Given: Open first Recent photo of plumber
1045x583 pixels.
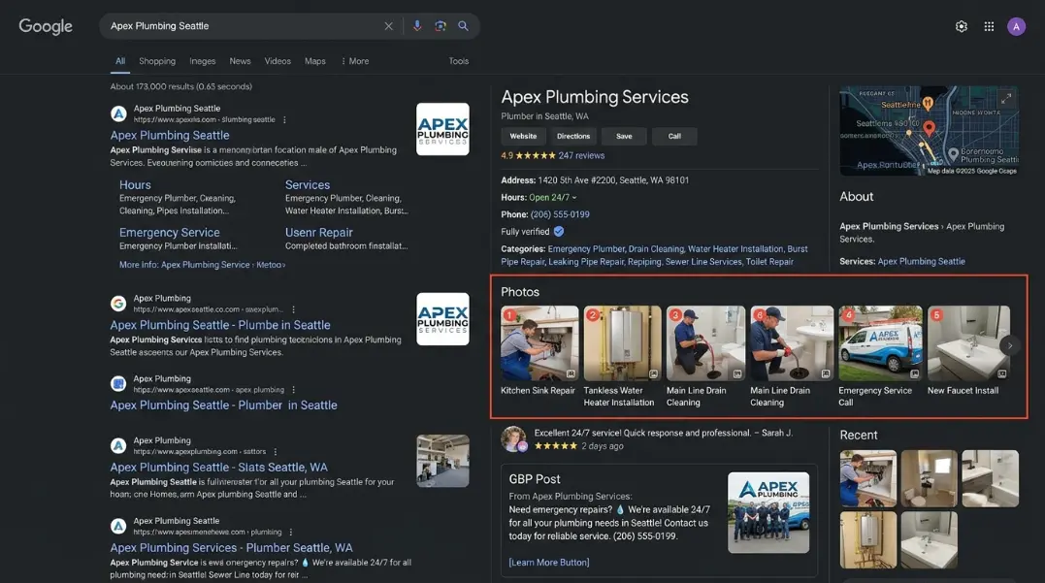Looking at the screenshot, I should click(x=867, y=478).
